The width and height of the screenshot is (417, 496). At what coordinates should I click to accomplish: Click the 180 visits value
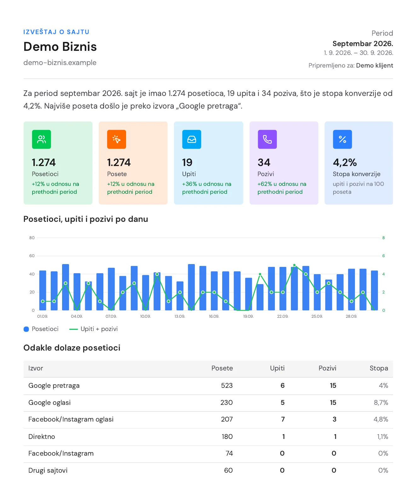227,437
